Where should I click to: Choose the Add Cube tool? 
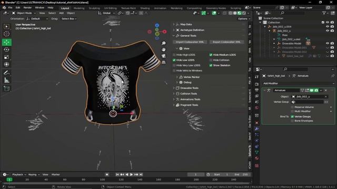coord(7,89)
